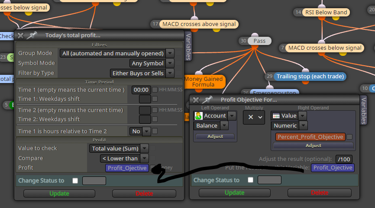Open the Filter by Type dropdown arrow
Screen dimensions: 375x208
(170, 73)
